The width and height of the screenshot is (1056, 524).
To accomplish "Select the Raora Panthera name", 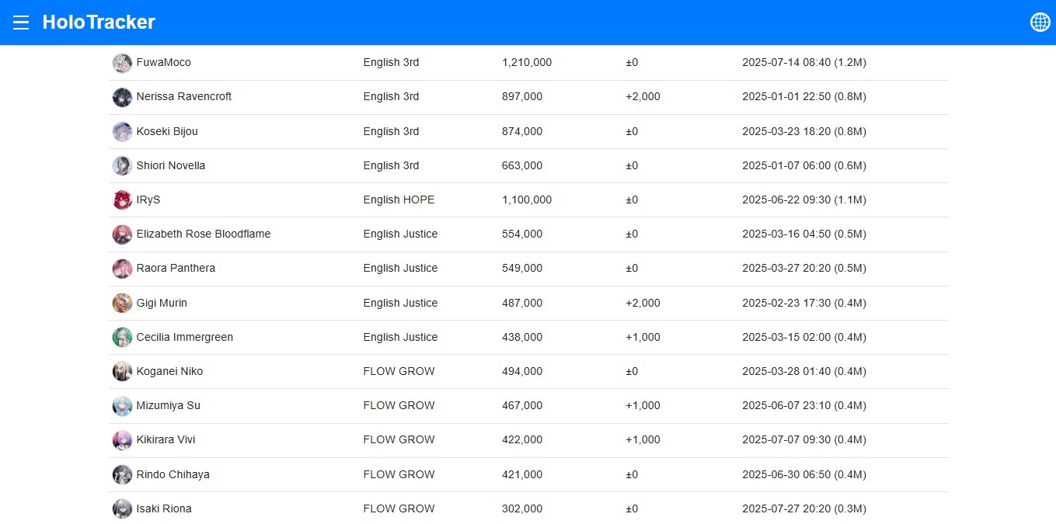I will point(176,268).
